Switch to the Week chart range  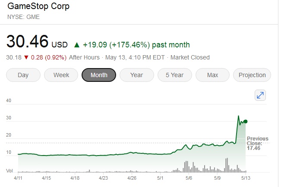pos(61,75)
